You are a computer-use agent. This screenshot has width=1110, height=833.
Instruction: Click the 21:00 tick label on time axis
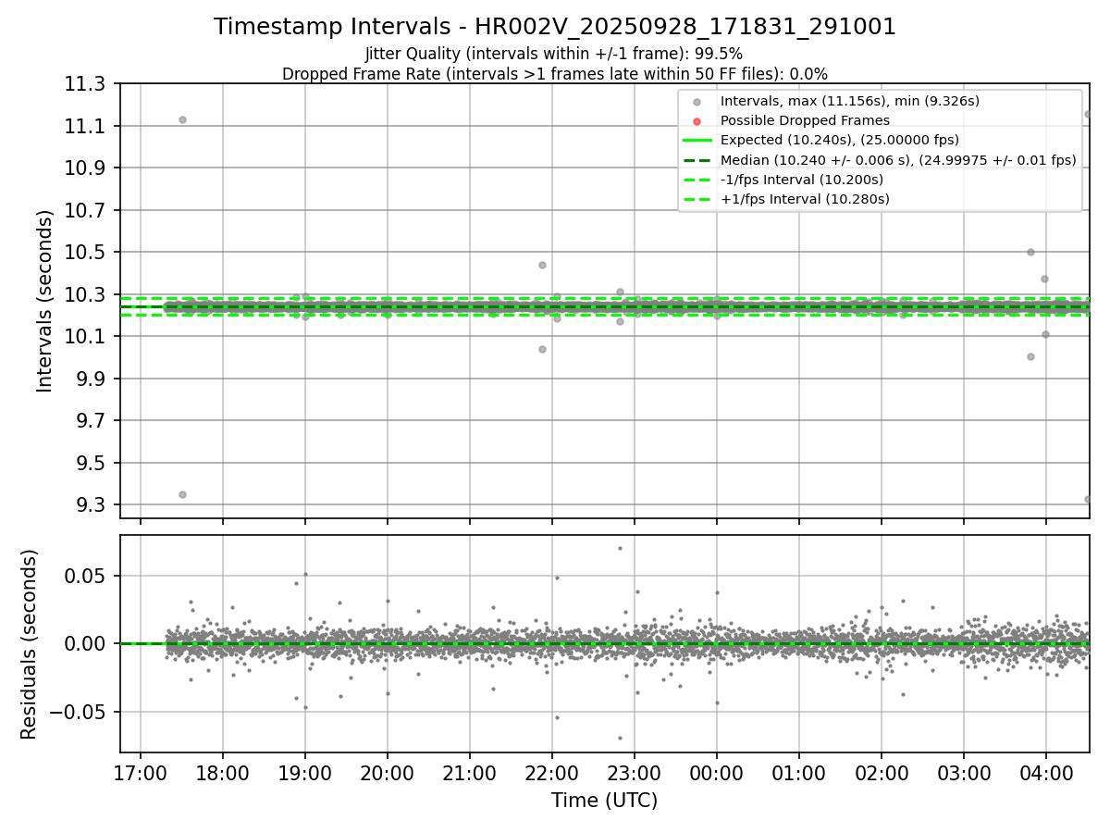[469, 773]
